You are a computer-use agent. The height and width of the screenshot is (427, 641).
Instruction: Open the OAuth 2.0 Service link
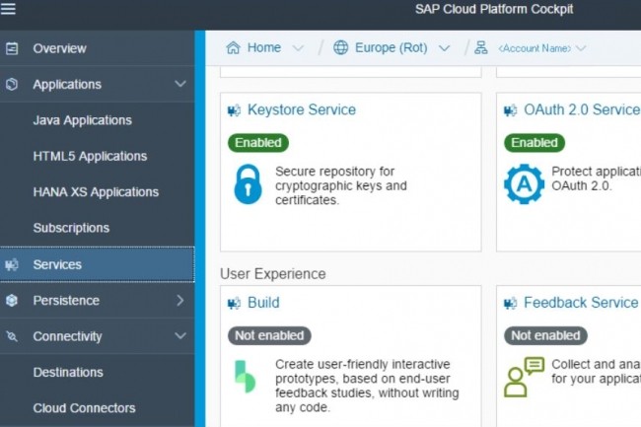tap(582, 109)
